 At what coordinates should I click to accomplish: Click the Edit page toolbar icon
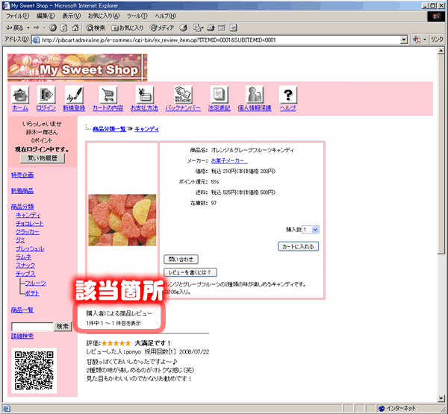click(222, 28)
